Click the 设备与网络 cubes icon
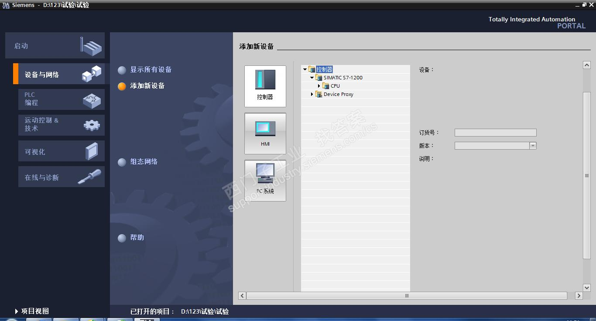The image size is (596, 321). 92,74
